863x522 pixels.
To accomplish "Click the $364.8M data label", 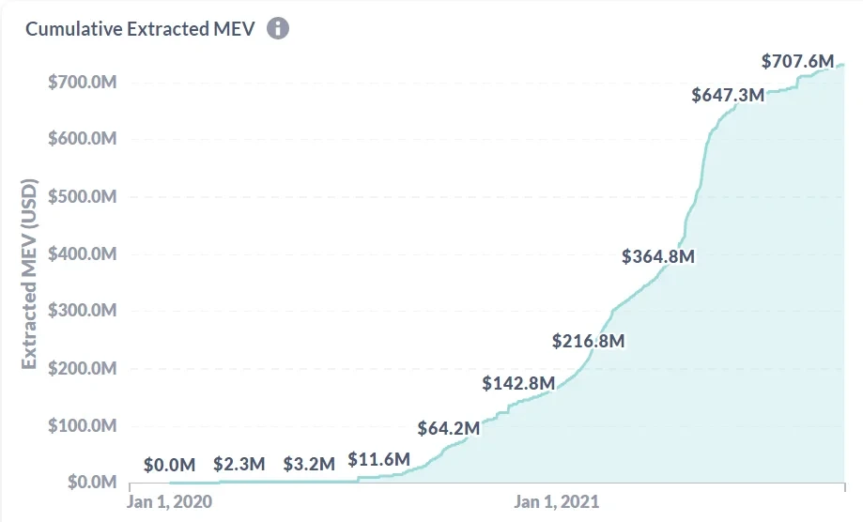I will [658, 255].
